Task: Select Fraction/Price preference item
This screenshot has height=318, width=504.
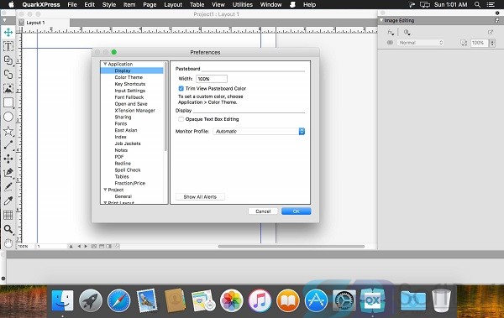Action: point(130,183)
